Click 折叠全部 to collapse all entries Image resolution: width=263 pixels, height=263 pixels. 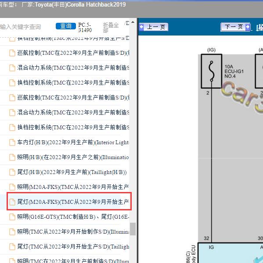(111, 28)
